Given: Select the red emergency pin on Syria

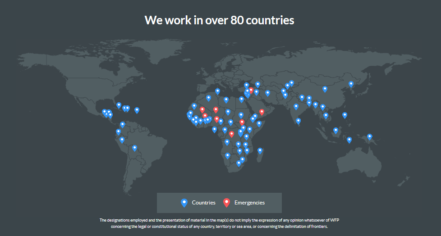Looking at the screenshot, I should coord(251,91).
